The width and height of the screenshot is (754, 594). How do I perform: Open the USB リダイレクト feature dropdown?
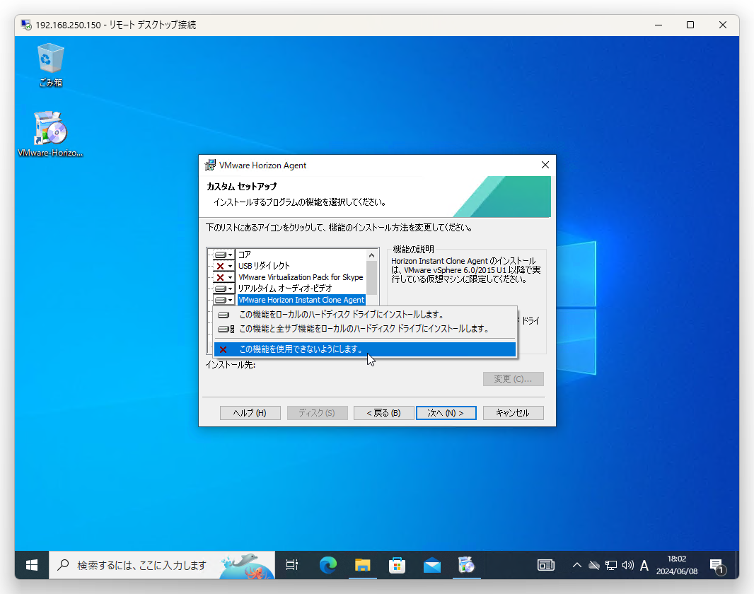click(x=224, y=266)
